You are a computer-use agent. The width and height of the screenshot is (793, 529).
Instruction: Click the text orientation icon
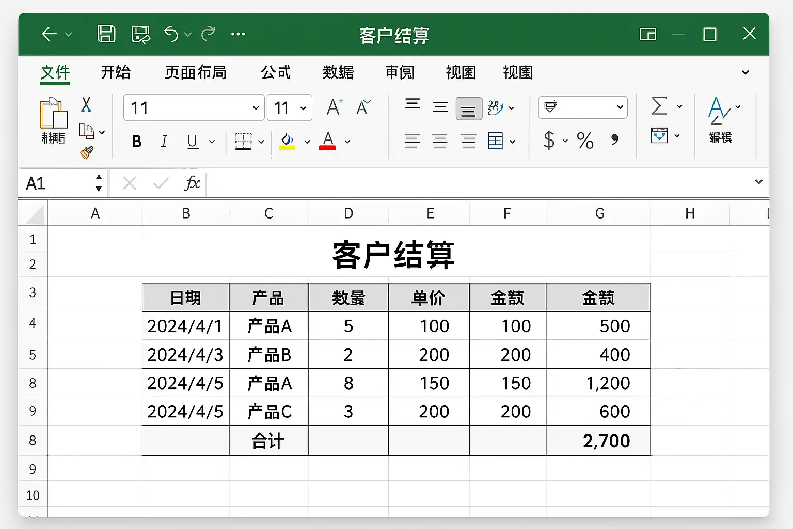(495, 107)
